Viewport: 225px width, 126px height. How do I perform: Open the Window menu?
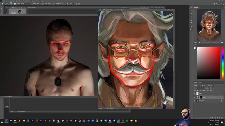[x=38, y=1]
